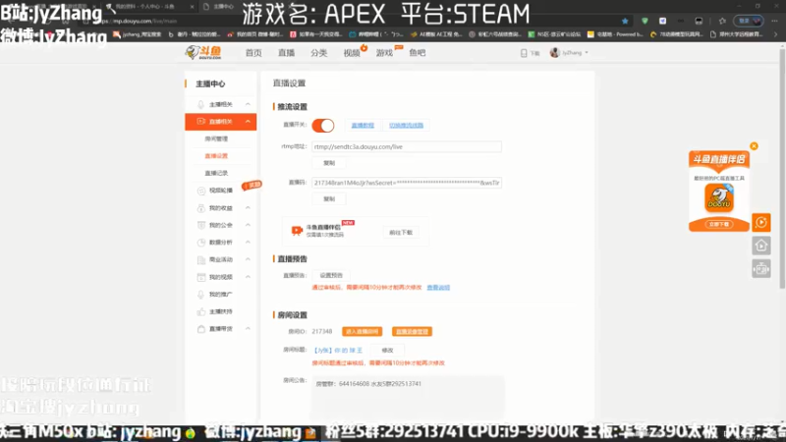Click the microphone icon for 主播相关
786x442 pixels.
[x=200, y=104]
